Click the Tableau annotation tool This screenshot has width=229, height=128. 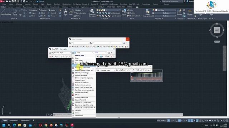tap(77, 16)
